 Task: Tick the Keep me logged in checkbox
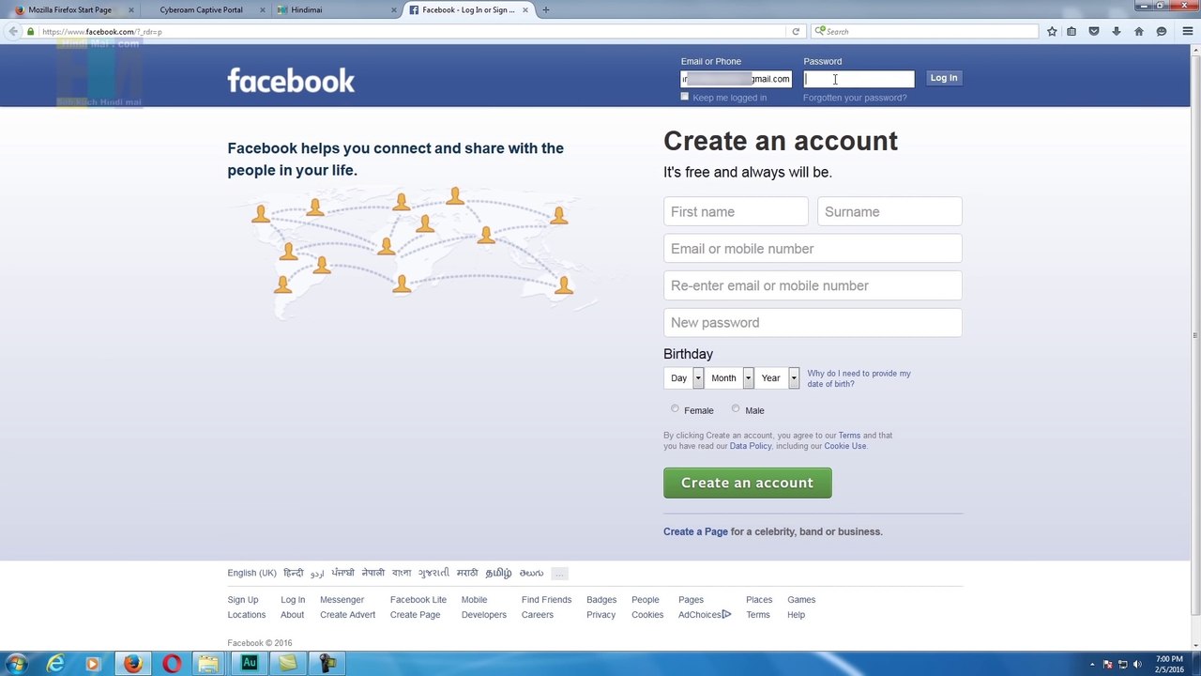(x=685, y=97)
